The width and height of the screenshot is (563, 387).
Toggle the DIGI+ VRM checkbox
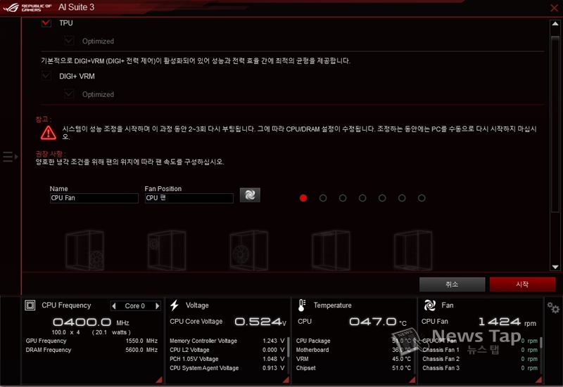click(x=47, y=76)
